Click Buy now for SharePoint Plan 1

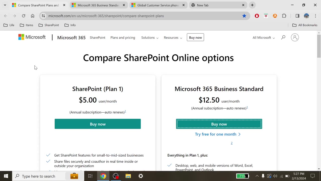[98, 124]
